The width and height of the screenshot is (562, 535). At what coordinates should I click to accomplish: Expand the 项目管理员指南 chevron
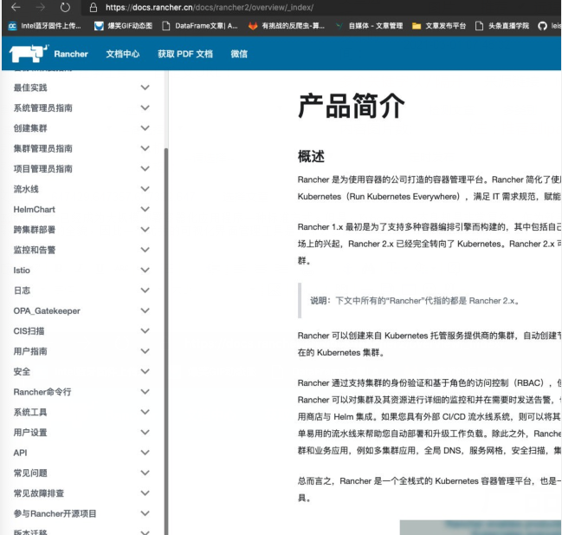coord(145,168)
